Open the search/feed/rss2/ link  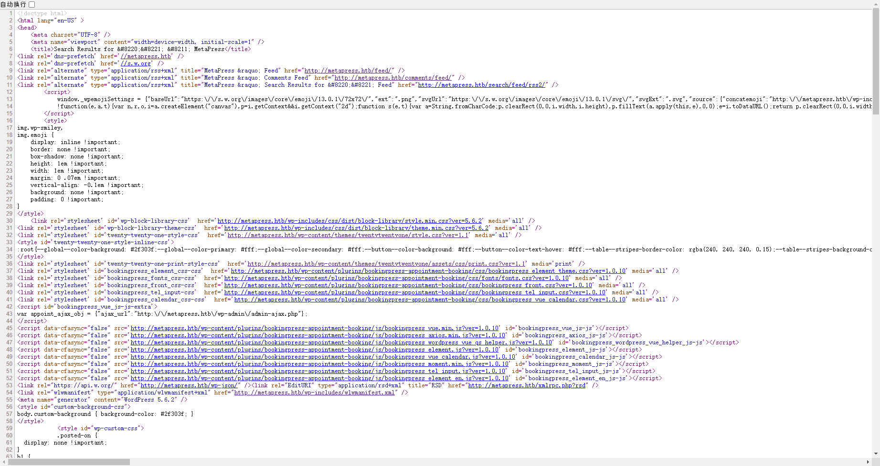(x=482, y=85)
